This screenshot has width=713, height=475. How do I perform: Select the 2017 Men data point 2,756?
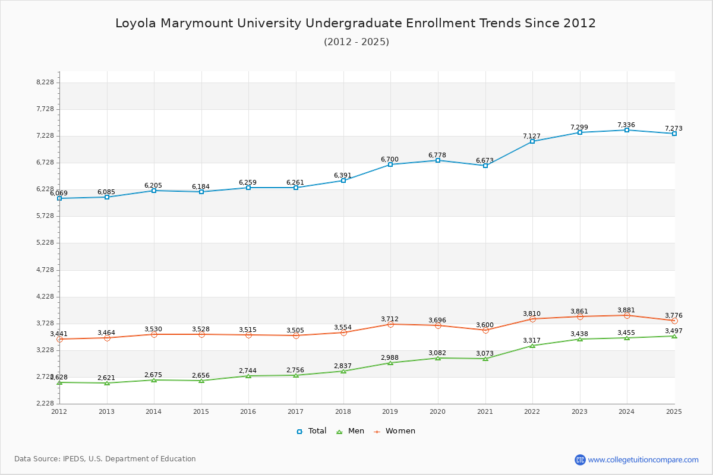click(x=296, y=375)
